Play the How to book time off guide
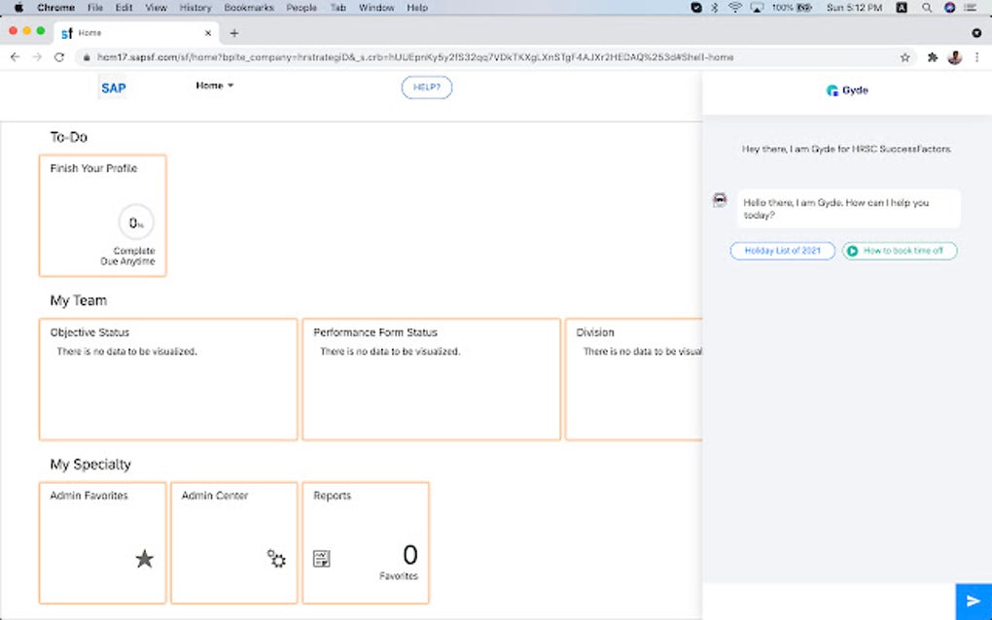This screenshot has width=992, height=620. click(x=900, y=251)
